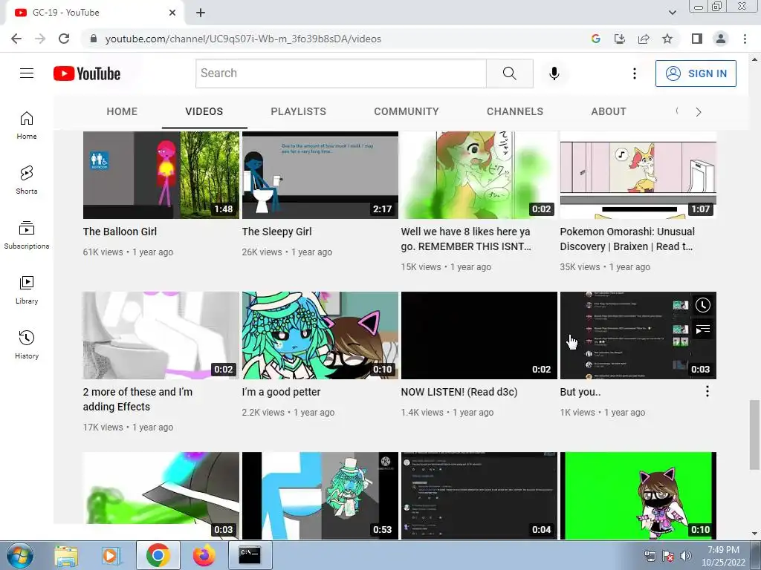Image resolution: width=761 pixels, height=570 pixels.
Task: Select the VIDEOS tab
Action: [204, 111]
